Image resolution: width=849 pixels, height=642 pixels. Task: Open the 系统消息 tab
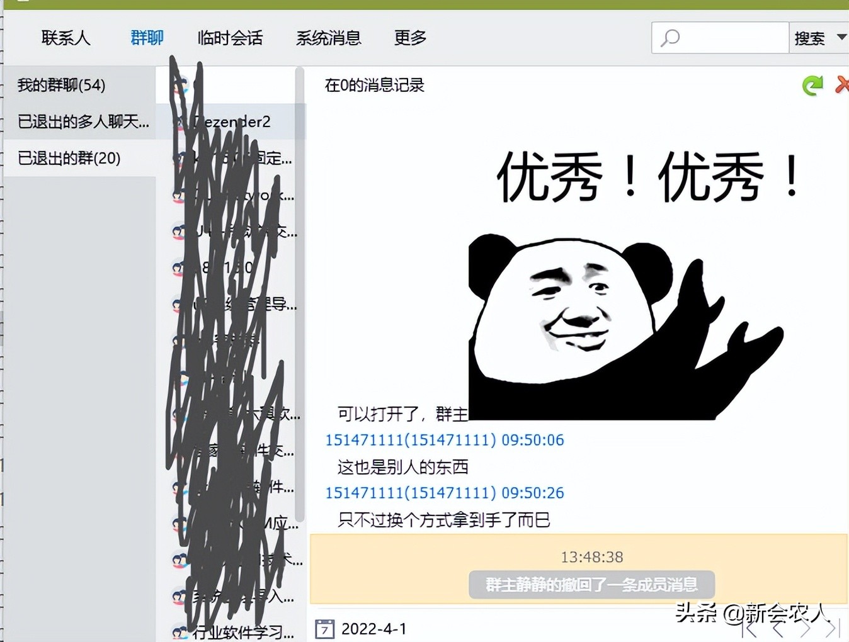(329, 38)
